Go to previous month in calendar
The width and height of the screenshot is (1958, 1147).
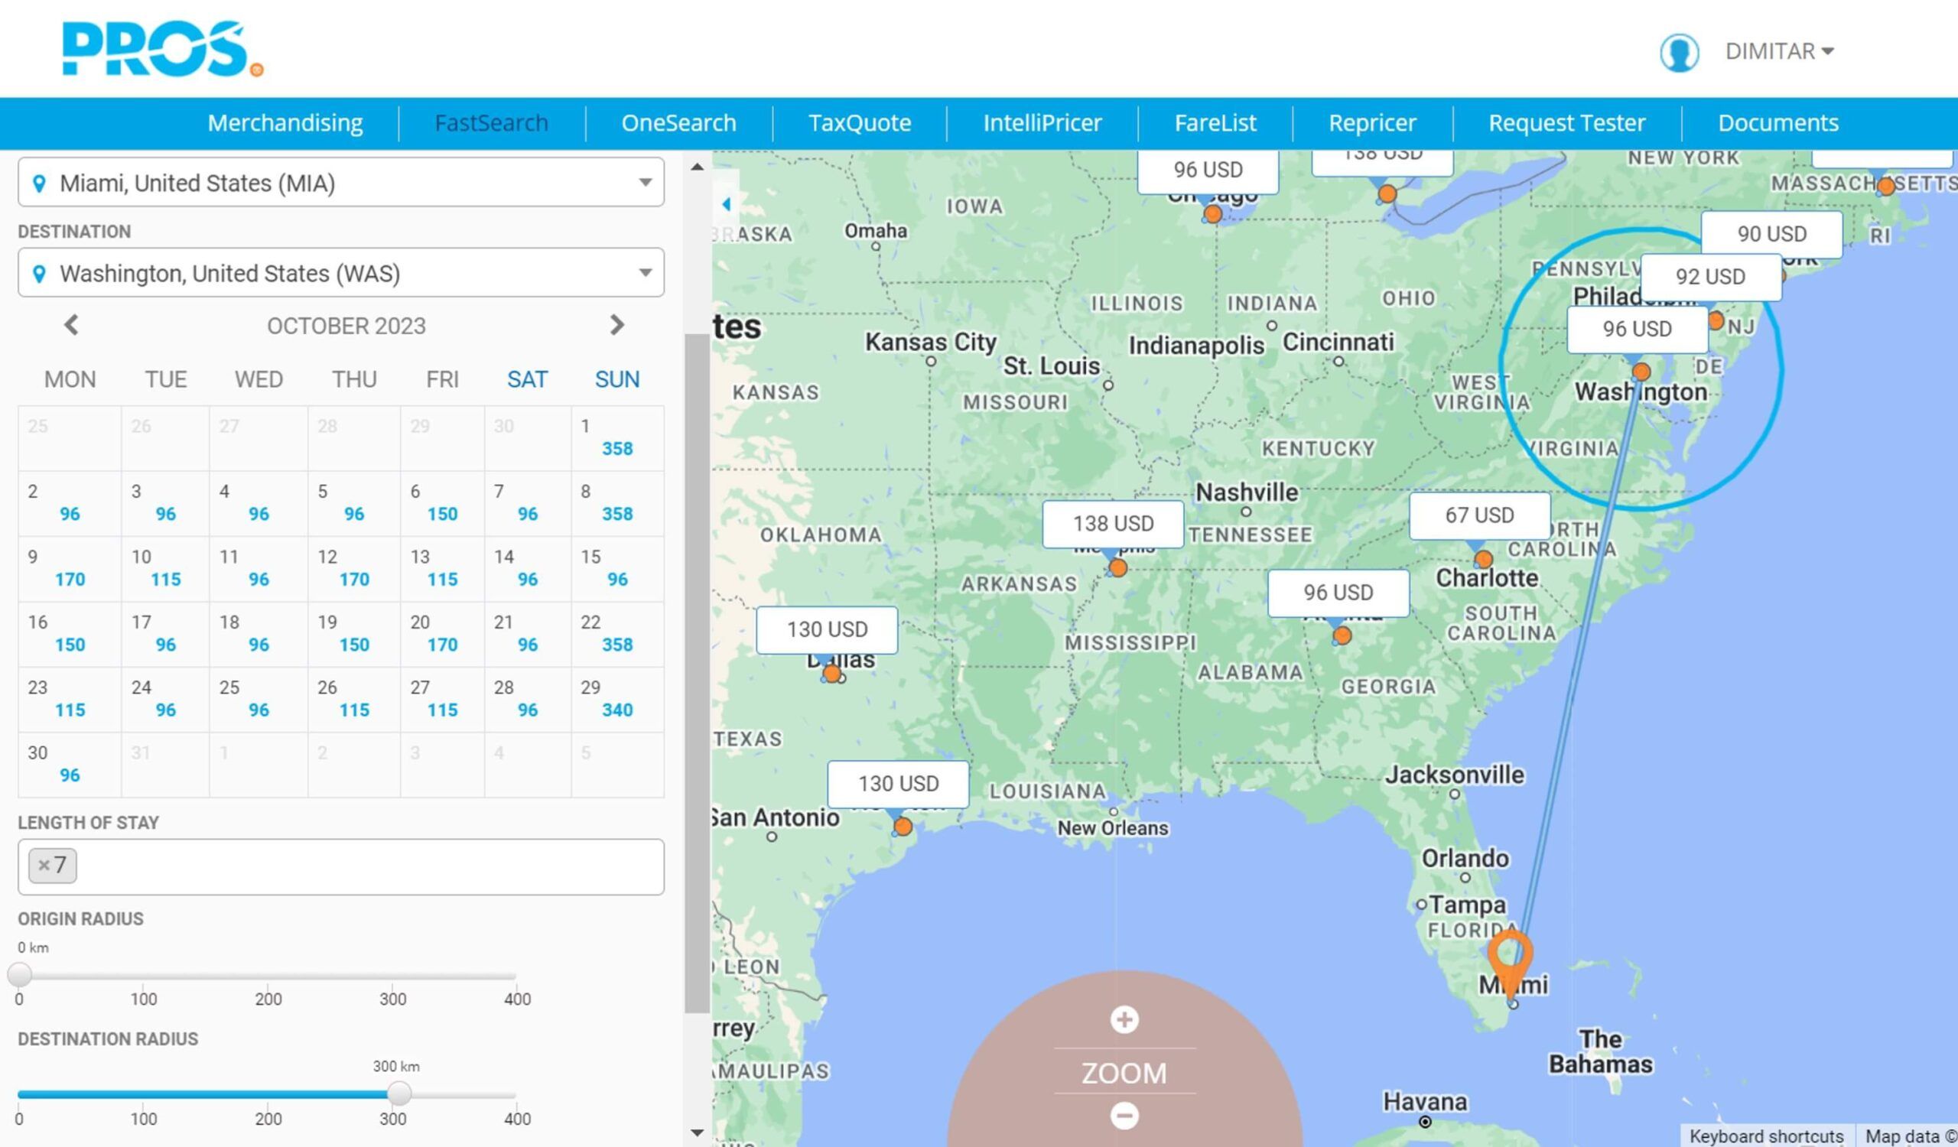[70, 325]
